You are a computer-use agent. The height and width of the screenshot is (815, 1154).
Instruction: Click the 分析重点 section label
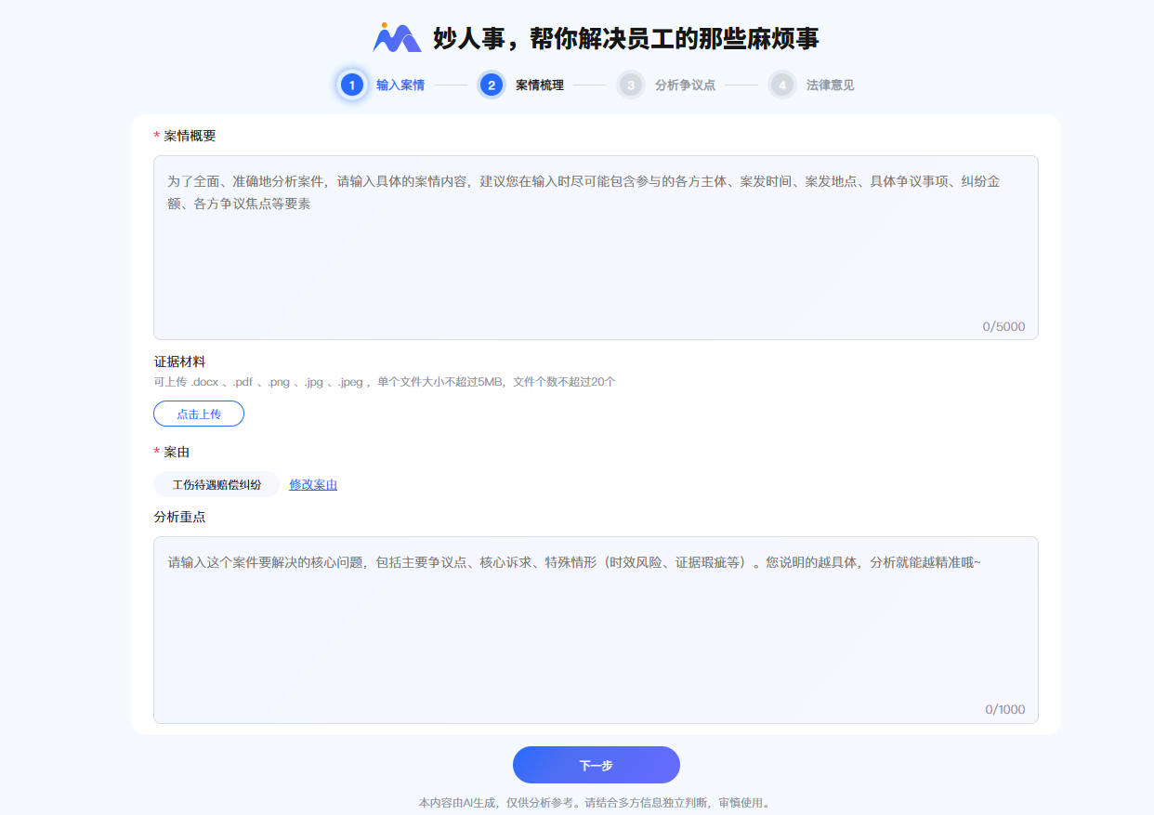click(x=179, y=517)
